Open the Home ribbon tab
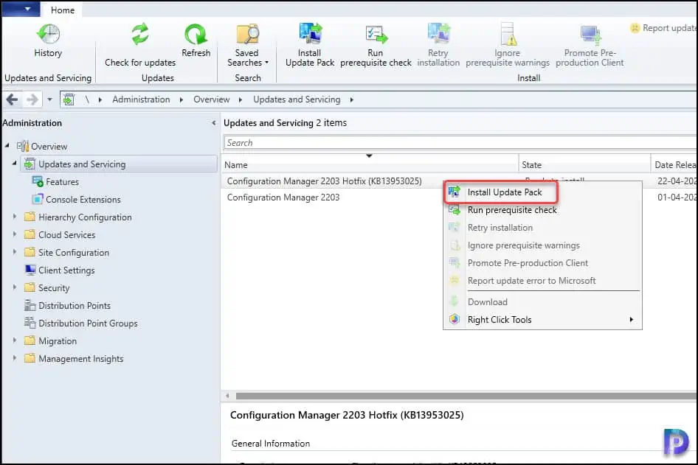Image resolution: width=698 pixels, height=465 pixels. tap(62, 10)
